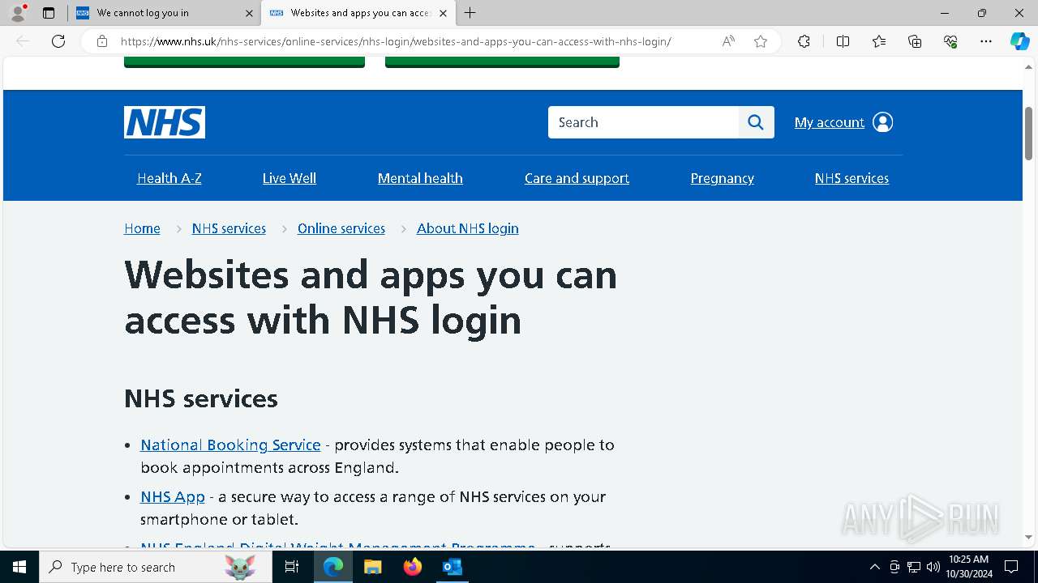Open the Mental health menu

coord(420,178)
